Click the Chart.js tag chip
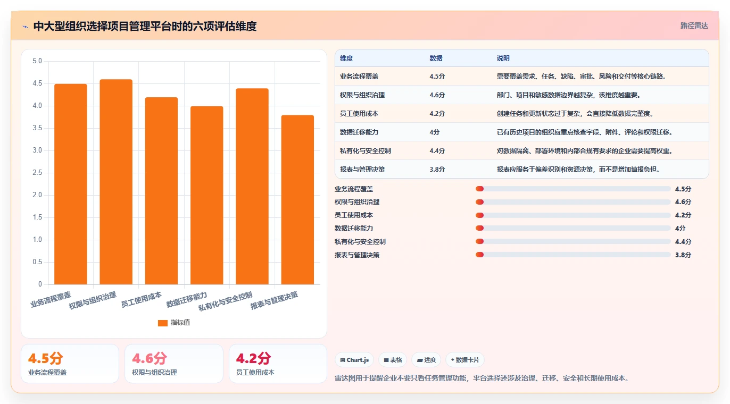Image resolution: width=730 pixels, height=404 pixels. pos(354,360)
